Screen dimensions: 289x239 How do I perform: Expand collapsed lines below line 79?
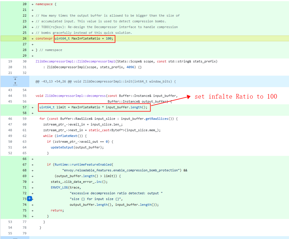point(15,238)
